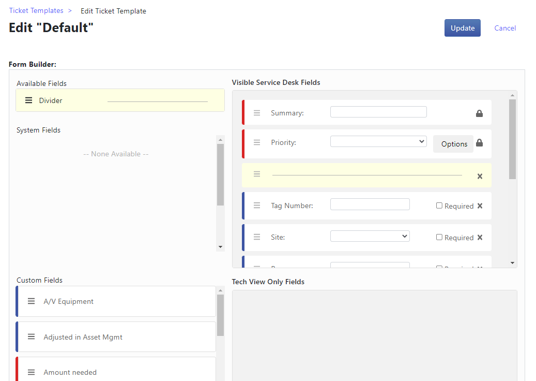Click the Edit Ticket Template breadcrumb text
The height and width of the screenshot is (381, 536).
tap(113, 11)
